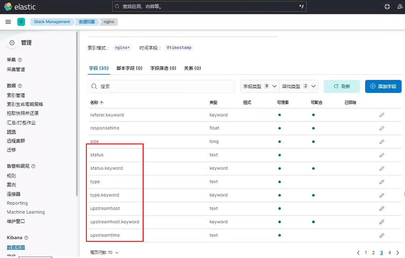This screenshot has width=405, height=258.
Task: Open the 每页行数 rows-per-page dropdown
Action: coord(104,253)
